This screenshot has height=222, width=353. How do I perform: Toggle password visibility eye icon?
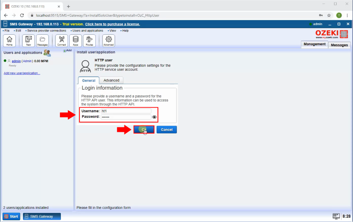pos(154,117)
